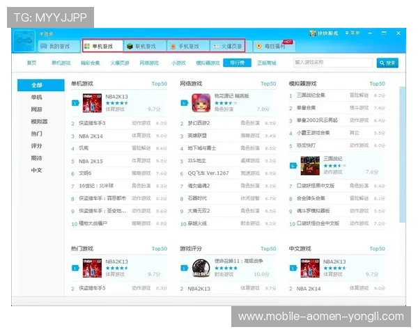Select 单机 in the left sidebar

[x=36, y=97]
